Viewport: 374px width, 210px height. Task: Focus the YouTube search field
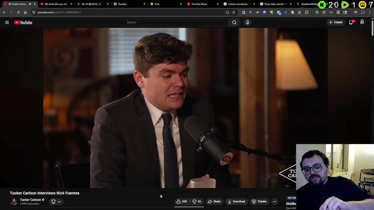pyautogui.click(x=176, y=22)
